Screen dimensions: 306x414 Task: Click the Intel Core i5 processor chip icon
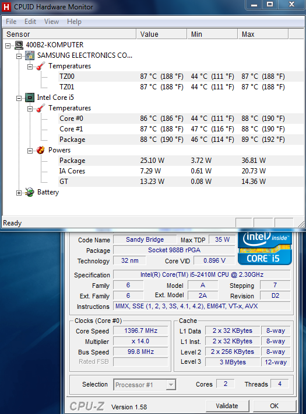tap(30, 98)
